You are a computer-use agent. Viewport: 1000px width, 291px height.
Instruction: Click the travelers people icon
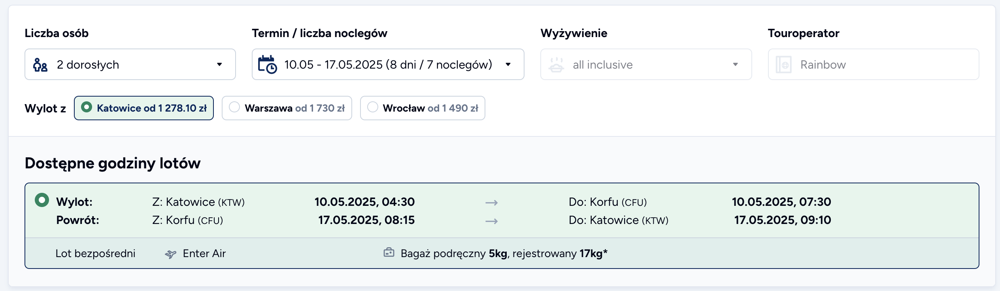click(40, 65)
